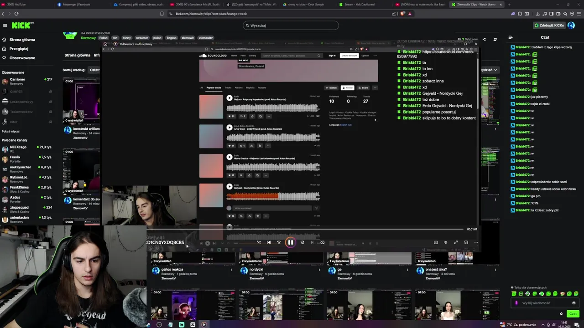Switch to the 90's Eurodance Mix tab

(x=194, y=5)
